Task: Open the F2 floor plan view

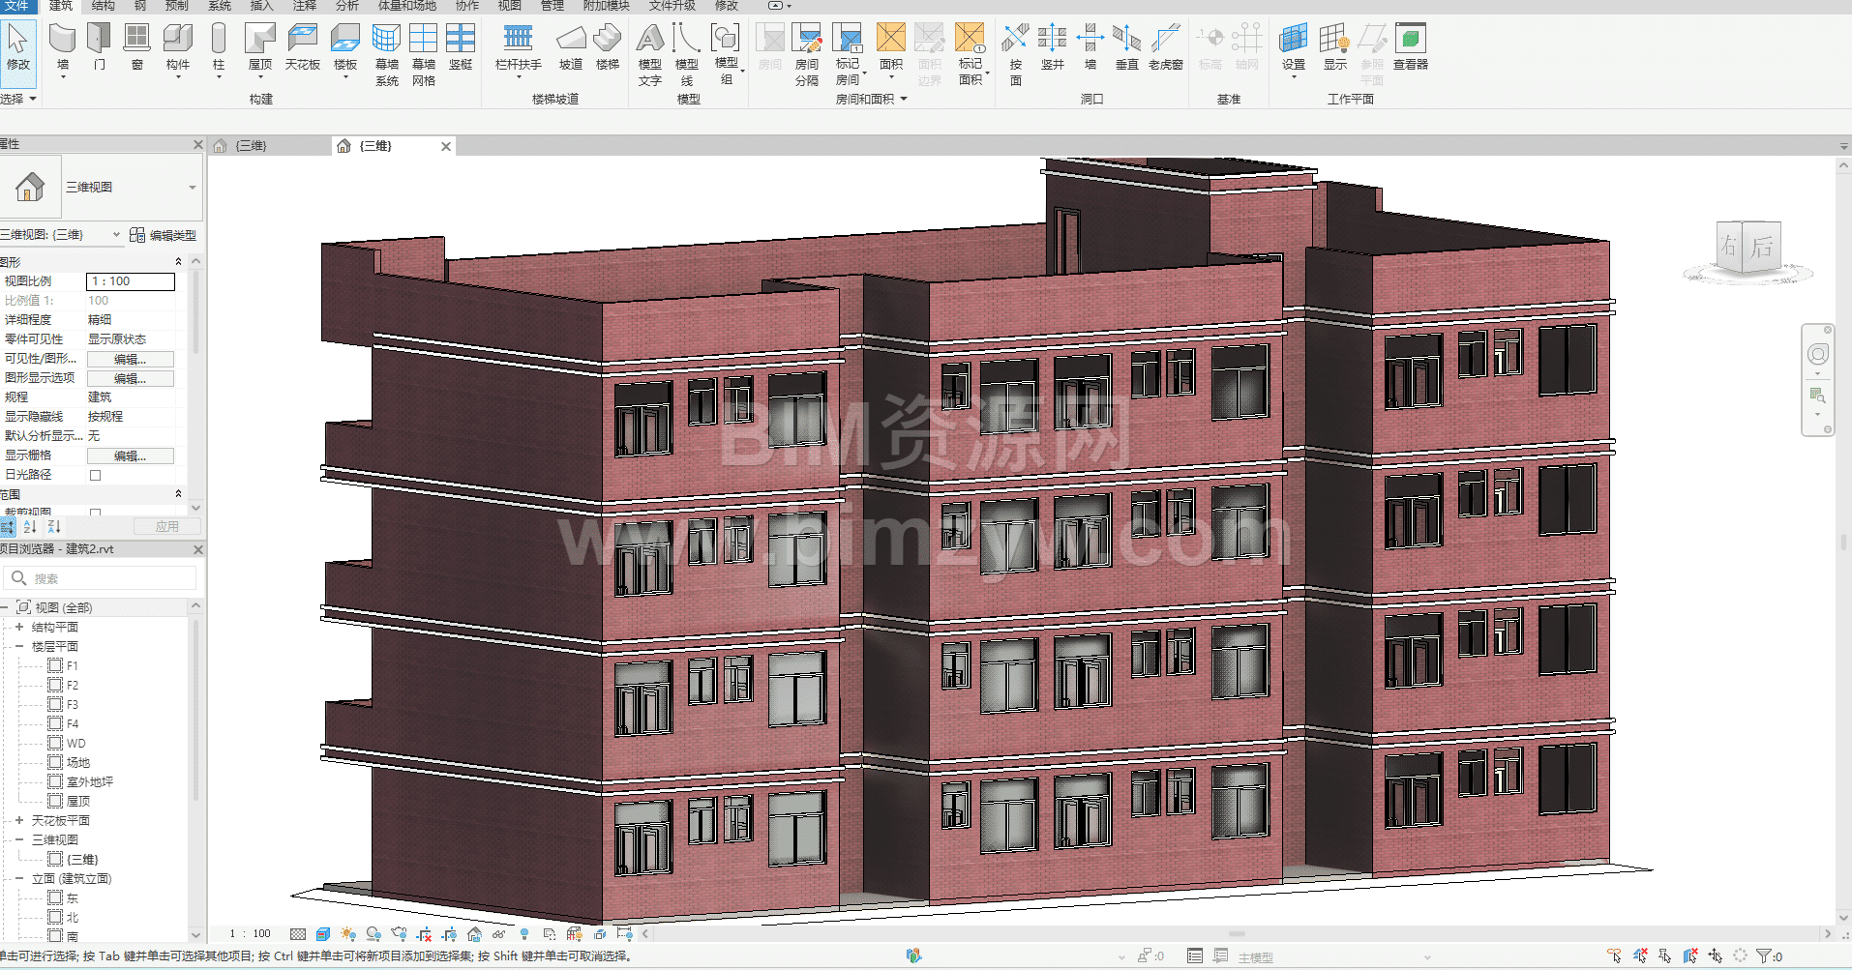Action: pyautogui.click(x=72, y=685)
